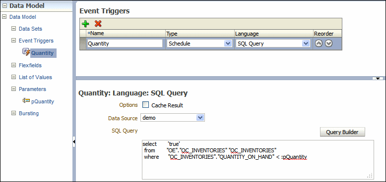Move Quantity trigger down with the reorder arrow

[x=328, y=44]
